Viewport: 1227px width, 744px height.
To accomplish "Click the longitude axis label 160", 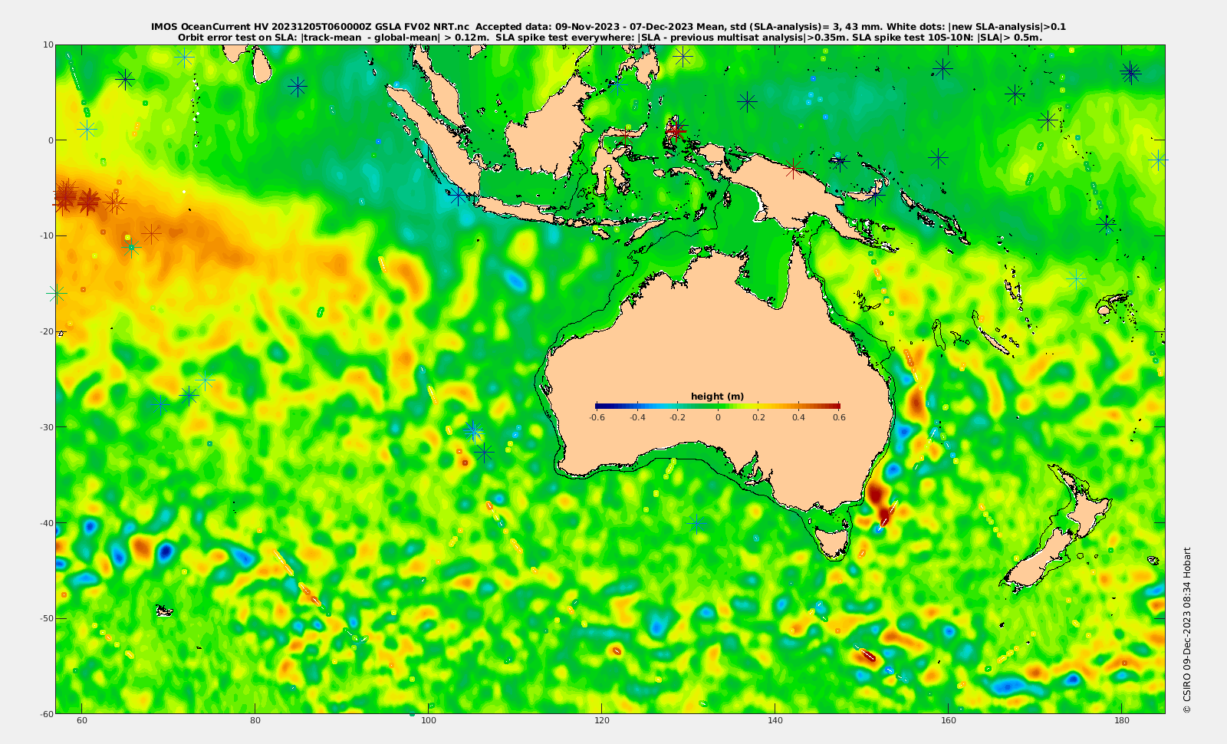I will coord(949,721).
